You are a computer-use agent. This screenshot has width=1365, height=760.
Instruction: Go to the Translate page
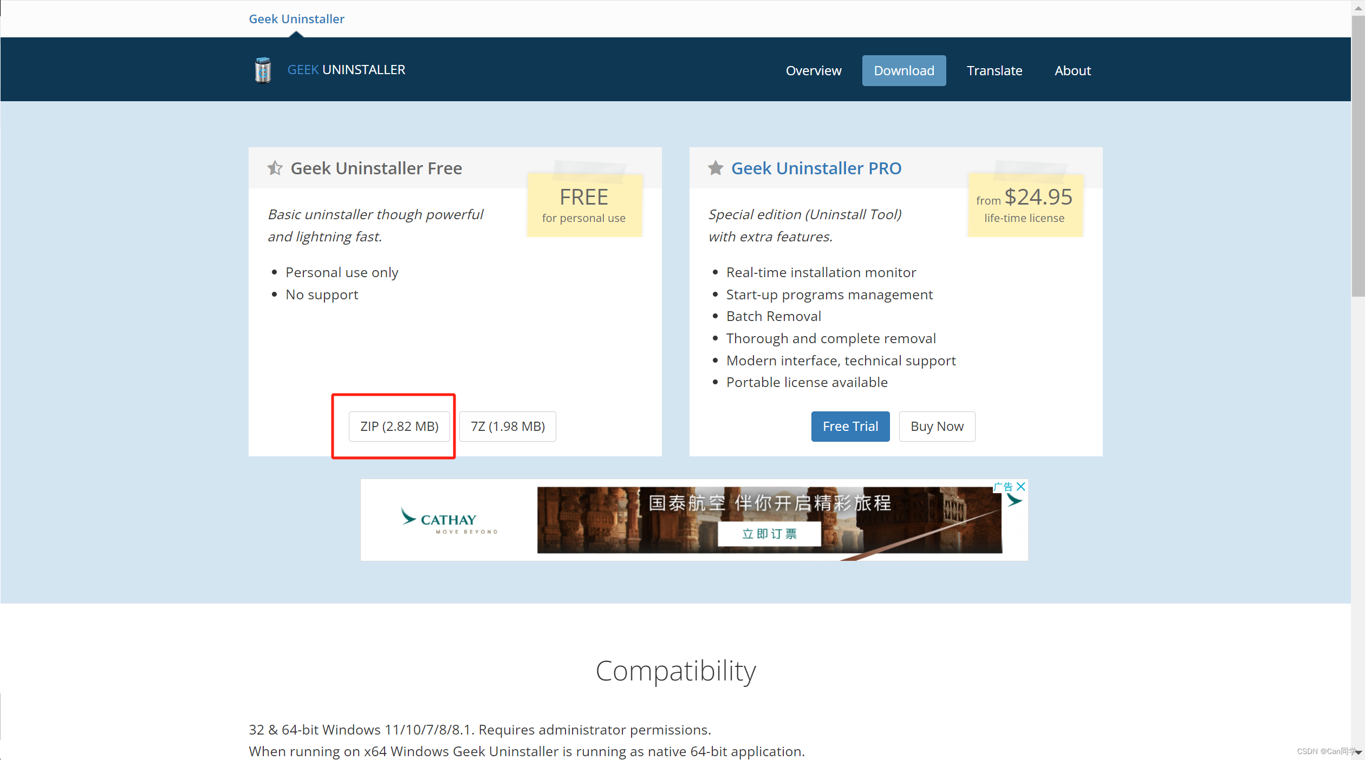click(x=994, y=71)
